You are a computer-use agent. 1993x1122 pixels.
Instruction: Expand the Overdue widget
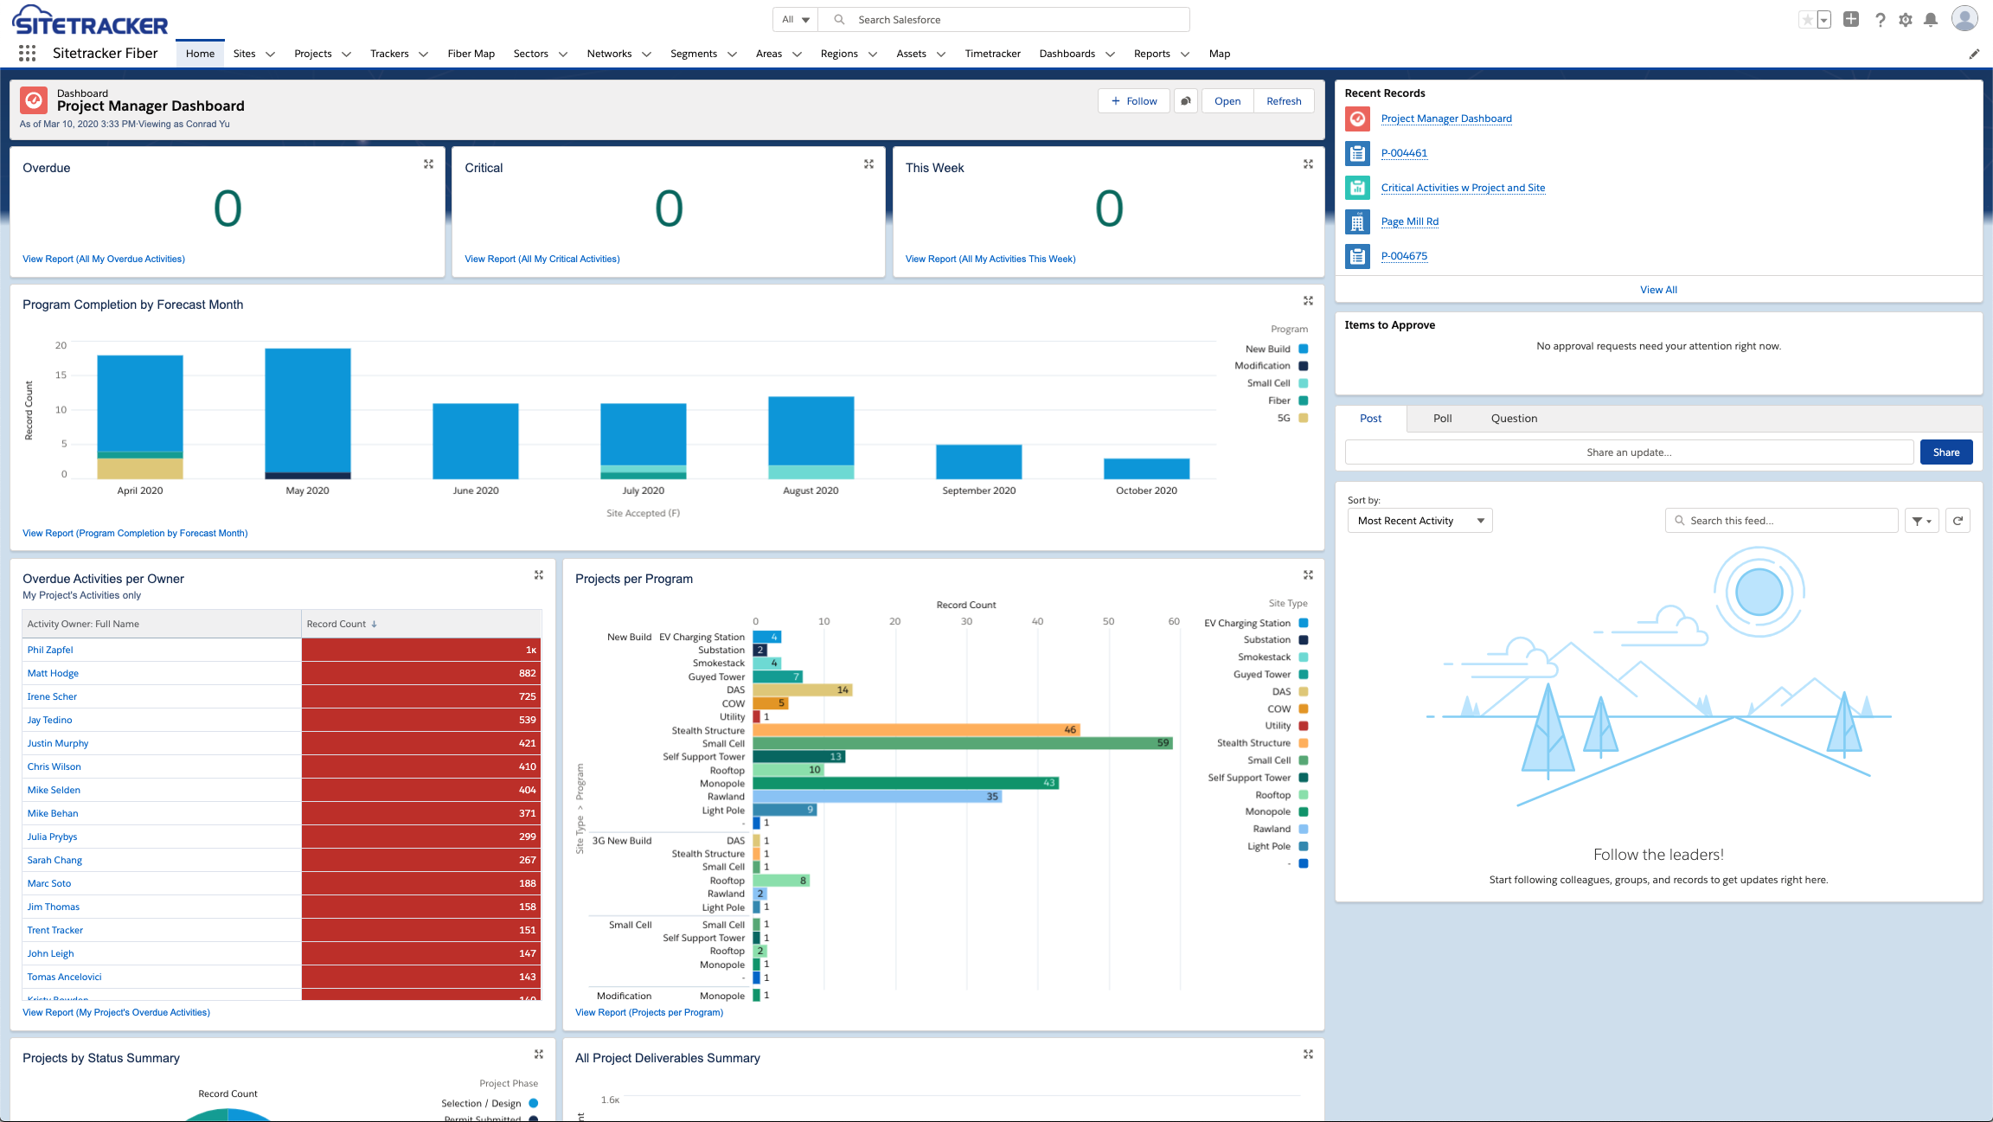click(x=428, y=164)
